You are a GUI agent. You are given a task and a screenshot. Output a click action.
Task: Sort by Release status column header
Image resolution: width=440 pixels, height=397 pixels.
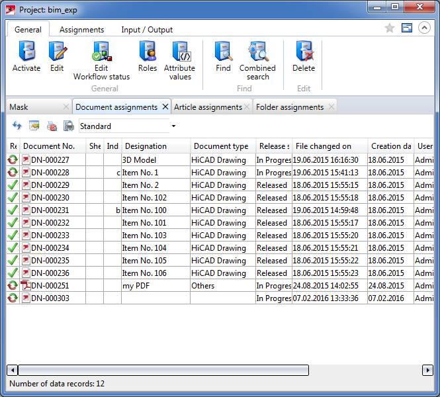point(274,146)
